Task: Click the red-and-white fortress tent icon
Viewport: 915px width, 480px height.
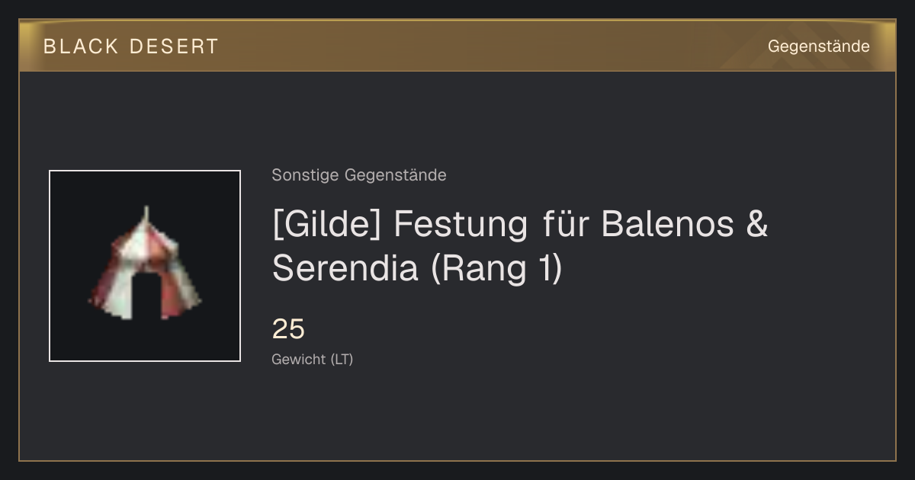Action: 145,264
